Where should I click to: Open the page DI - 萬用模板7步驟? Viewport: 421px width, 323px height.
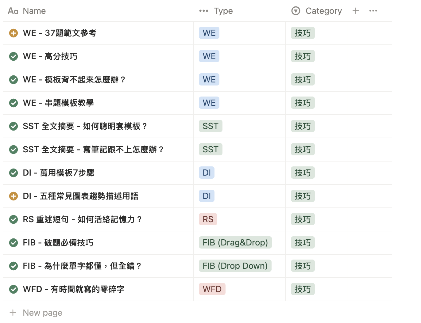tap(59, 173)
